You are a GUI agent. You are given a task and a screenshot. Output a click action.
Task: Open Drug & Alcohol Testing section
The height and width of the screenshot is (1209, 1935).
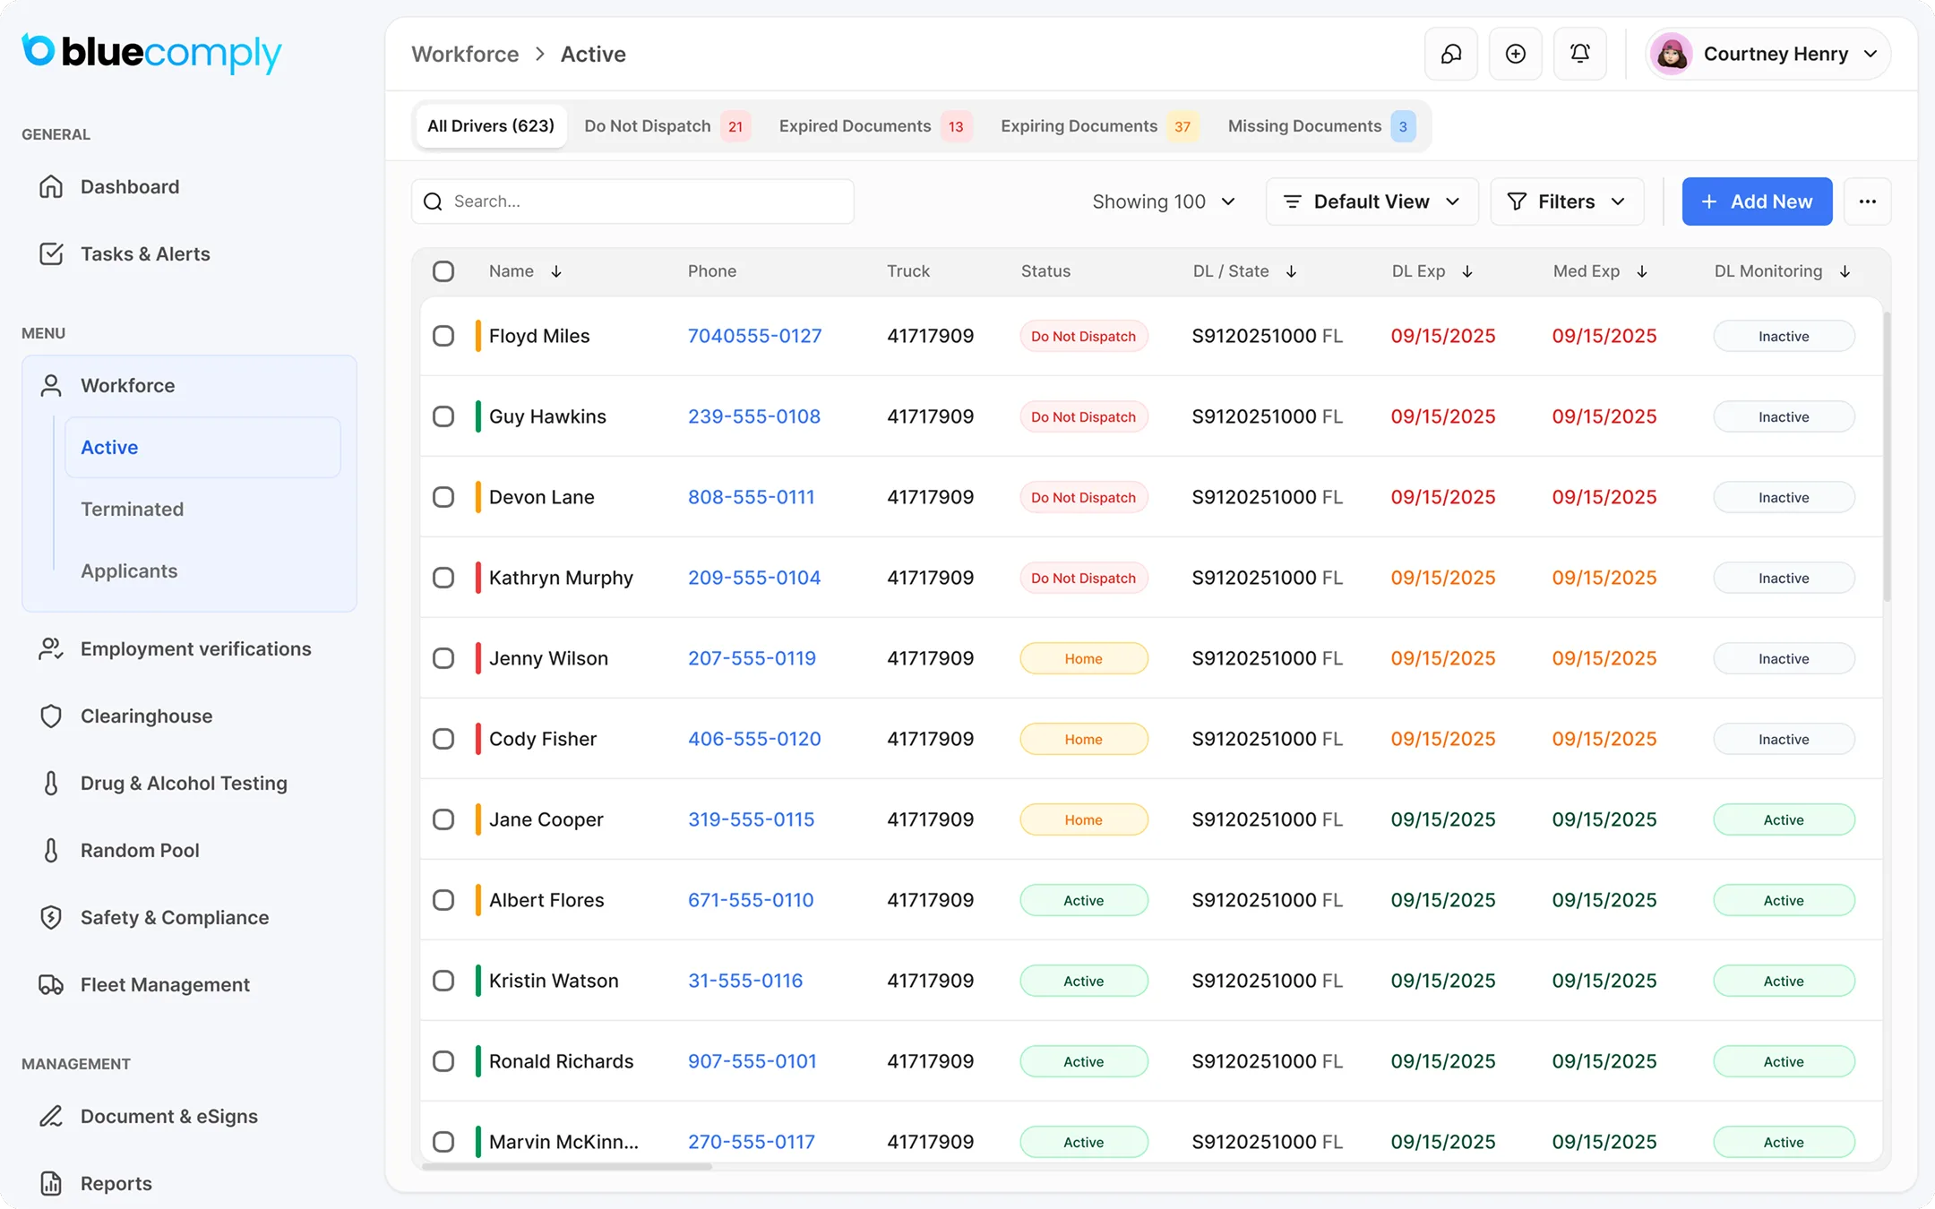(x=184, y=783)
